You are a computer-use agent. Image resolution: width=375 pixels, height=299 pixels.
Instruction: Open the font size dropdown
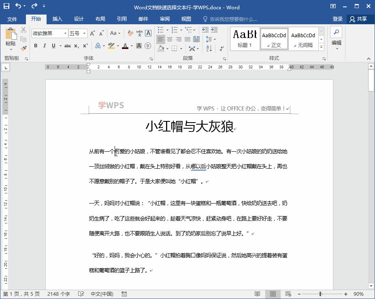(x=84, y=32)
